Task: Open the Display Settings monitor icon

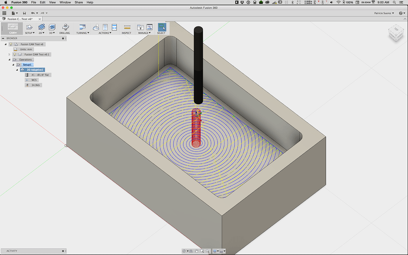Action: [215, 251]
